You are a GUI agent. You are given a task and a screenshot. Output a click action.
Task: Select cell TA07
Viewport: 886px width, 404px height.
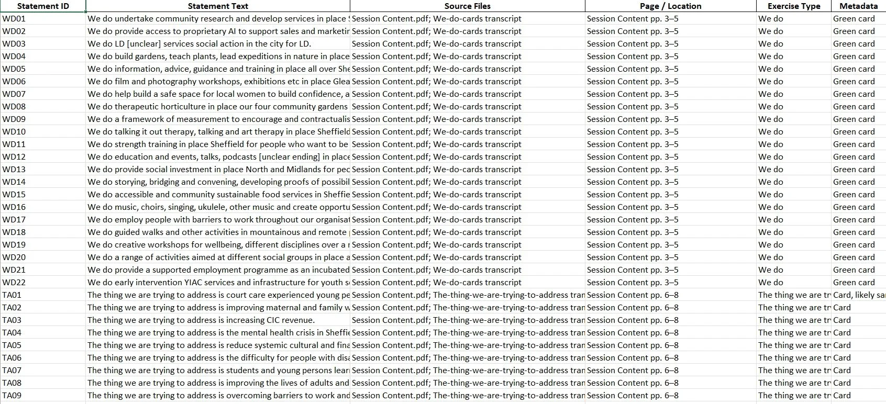[43, 370]
